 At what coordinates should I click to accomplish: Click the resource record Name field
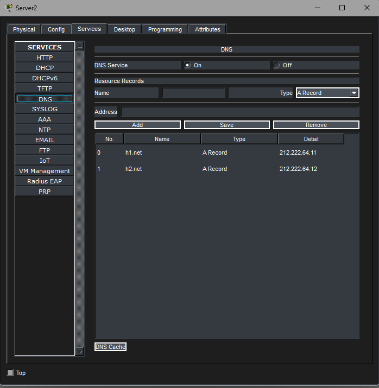[x=193, y=93]
